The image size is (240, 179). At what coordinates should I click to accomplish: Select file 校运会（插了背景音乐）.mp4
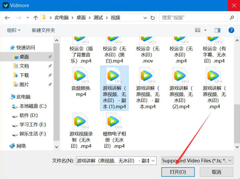pos(81,50)
